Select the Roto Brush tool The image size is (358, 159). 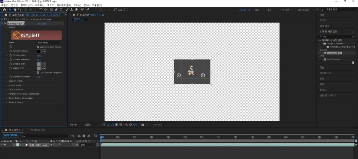click(82, 10)
